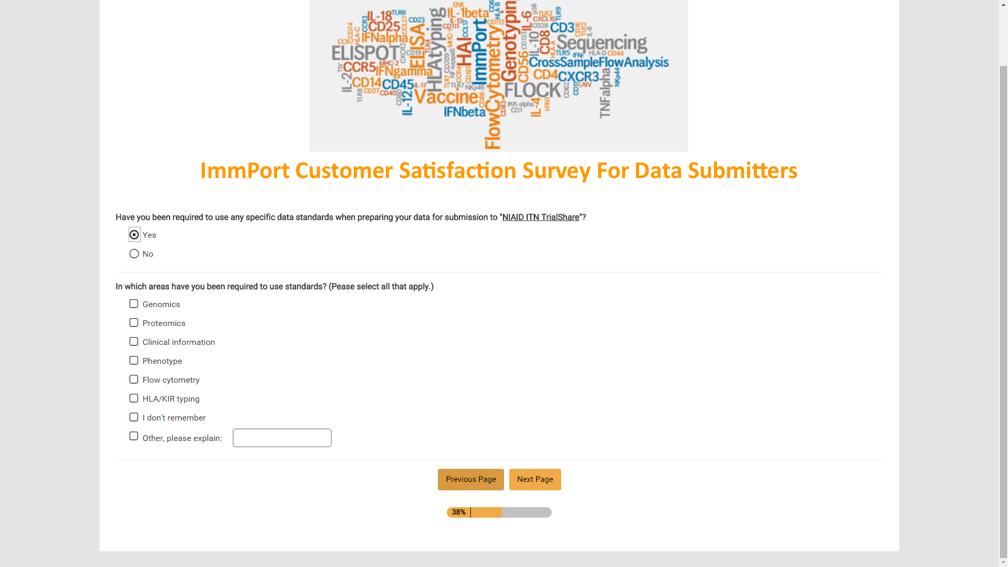Screen dimensions: 1008x567
Task: Check the I don't remember option
Action: pos(134,417)
